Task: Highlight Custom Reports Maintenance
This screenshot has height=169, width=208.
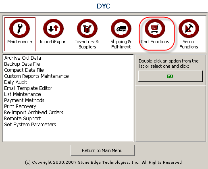Action: 36,76
